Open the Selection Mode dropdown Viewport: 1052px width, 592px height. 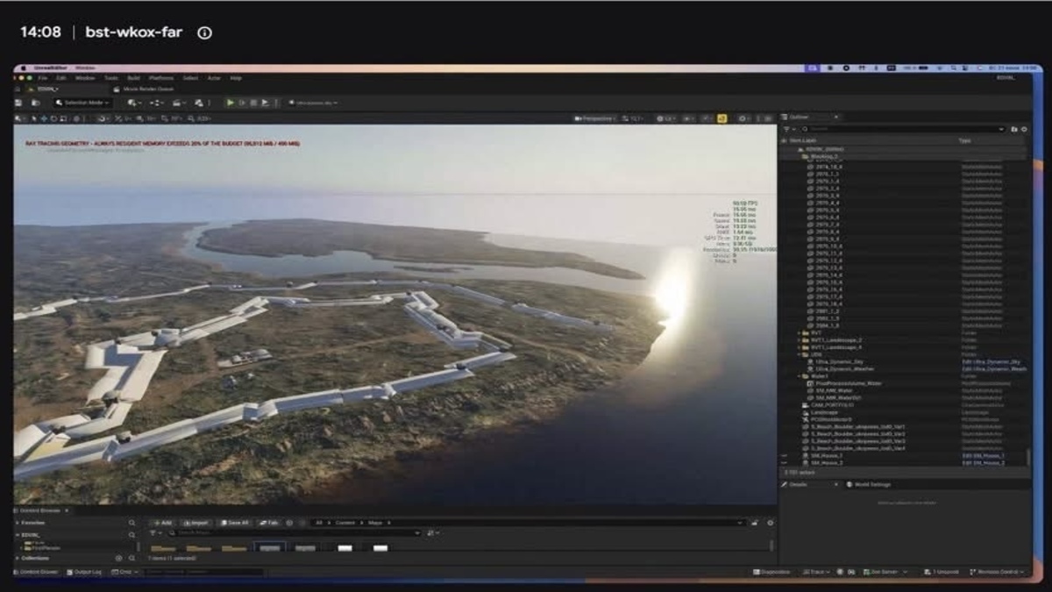coord(82,103)
